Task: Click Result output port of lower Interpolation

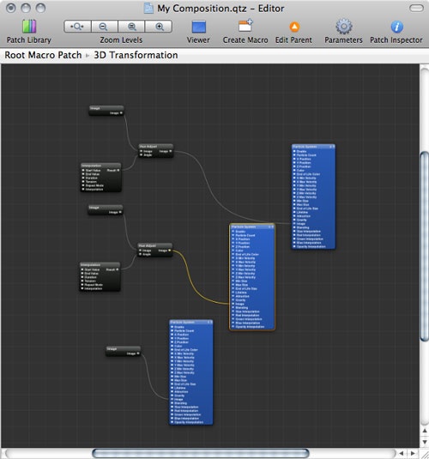Action: pyautogui.click(x=118, y=269)
